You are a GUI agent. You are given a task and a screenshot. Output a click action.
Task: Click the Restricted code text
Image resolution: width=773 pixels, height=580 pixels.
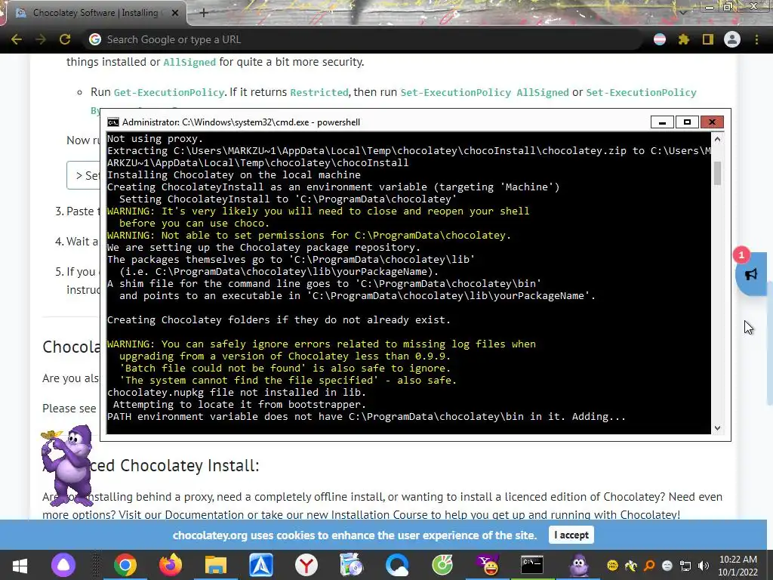tap(319, 93)
